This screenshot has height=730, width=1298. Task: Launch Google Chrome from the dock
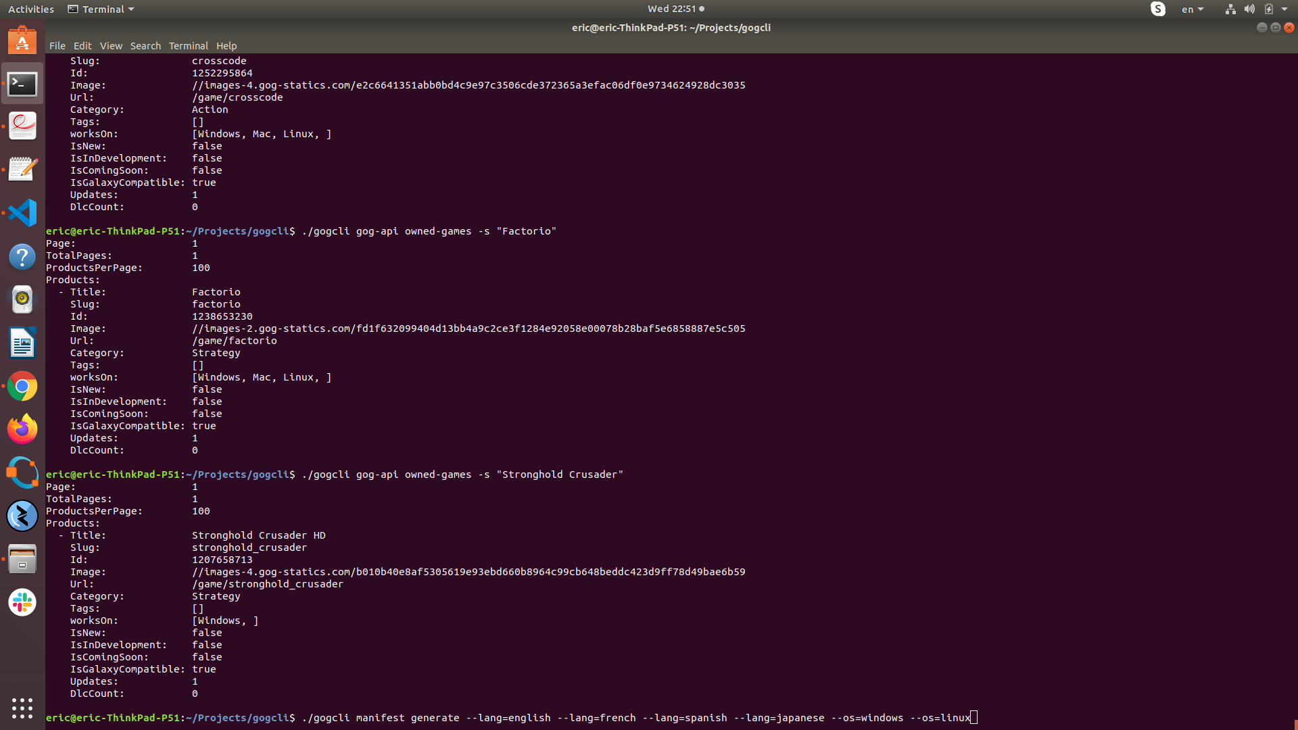pos(22,387)
